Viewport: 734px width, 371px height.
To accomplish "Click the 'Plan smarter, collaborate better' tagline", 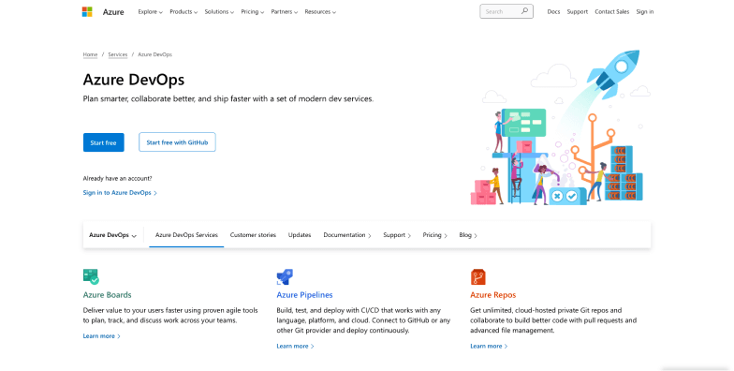I will [228, 99].
